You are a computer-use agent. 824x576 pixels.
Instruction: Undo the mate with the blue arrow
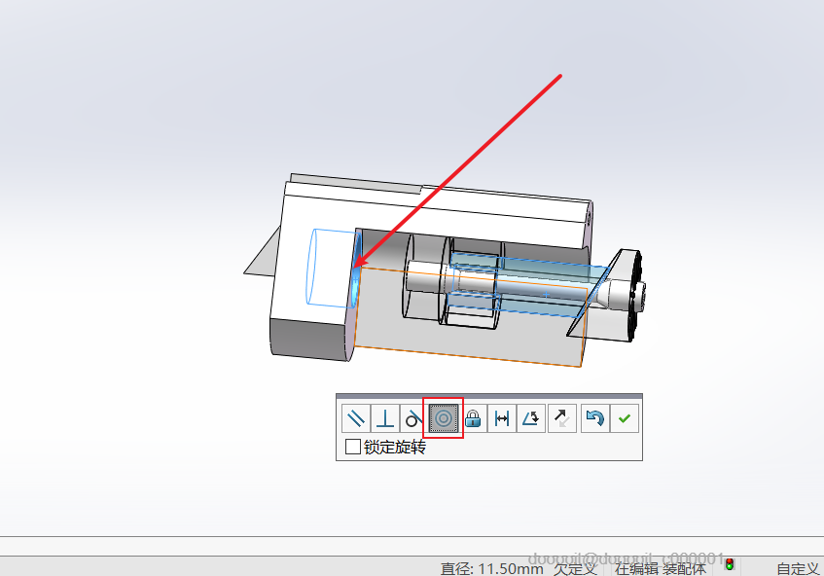click(x=594, y=418)
